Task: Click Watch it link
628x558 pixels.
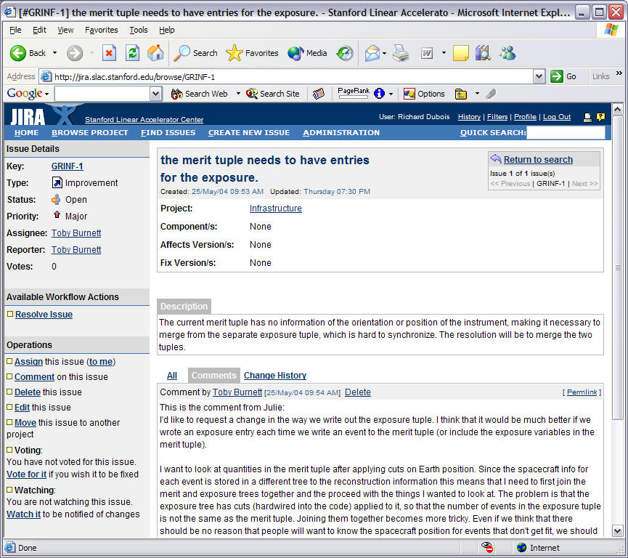Action: click(24, 514)
